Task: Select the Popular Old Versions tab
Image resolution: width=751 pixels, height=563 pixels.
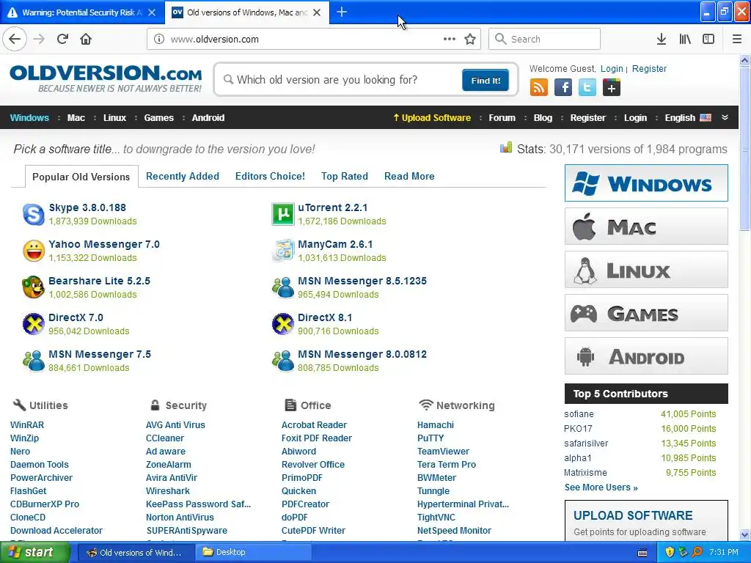Action: [x=81, y=177]
